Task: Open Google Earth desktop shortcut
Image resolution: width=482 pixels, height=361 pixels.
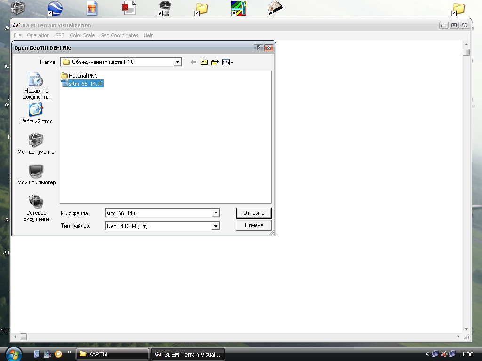Action: click(x=55, y=8)
